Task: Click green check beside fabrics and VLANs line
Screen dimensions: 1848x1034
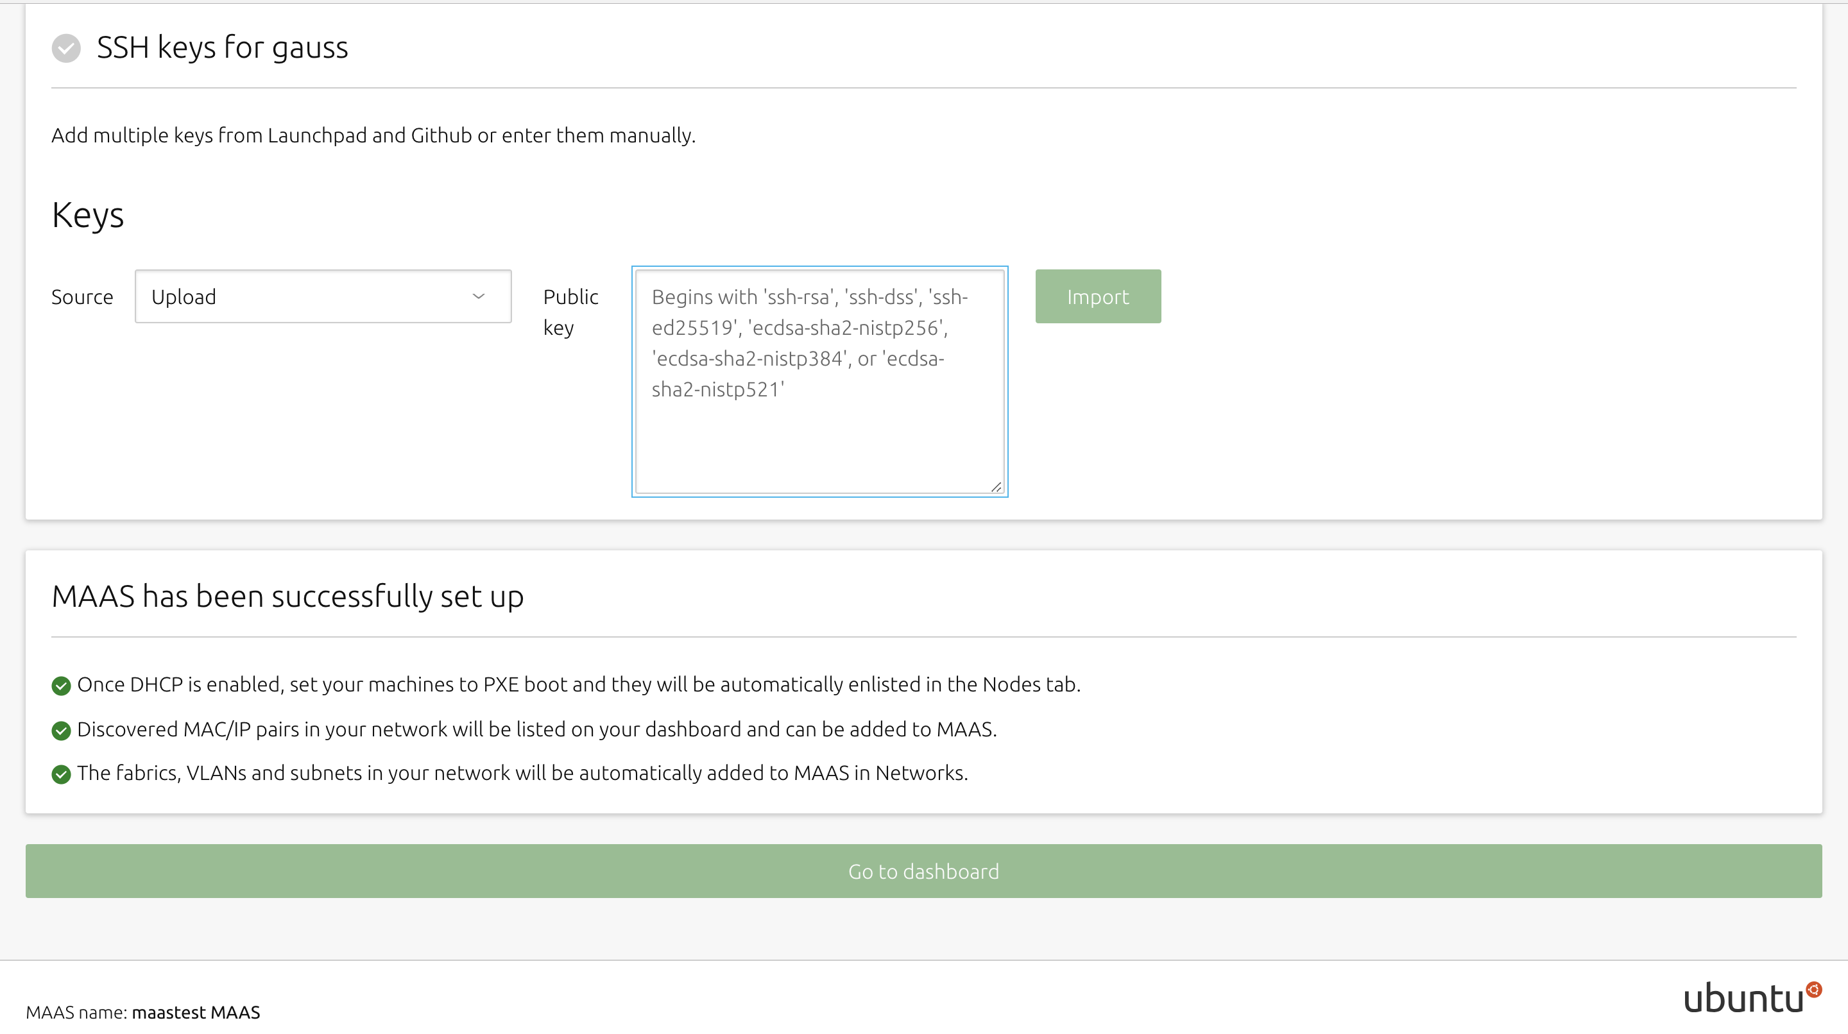Action: [x=61, y=774]
